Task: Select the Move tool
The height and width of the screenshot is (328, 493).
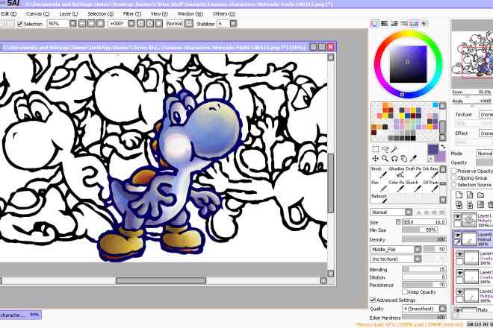Action: 376,159
